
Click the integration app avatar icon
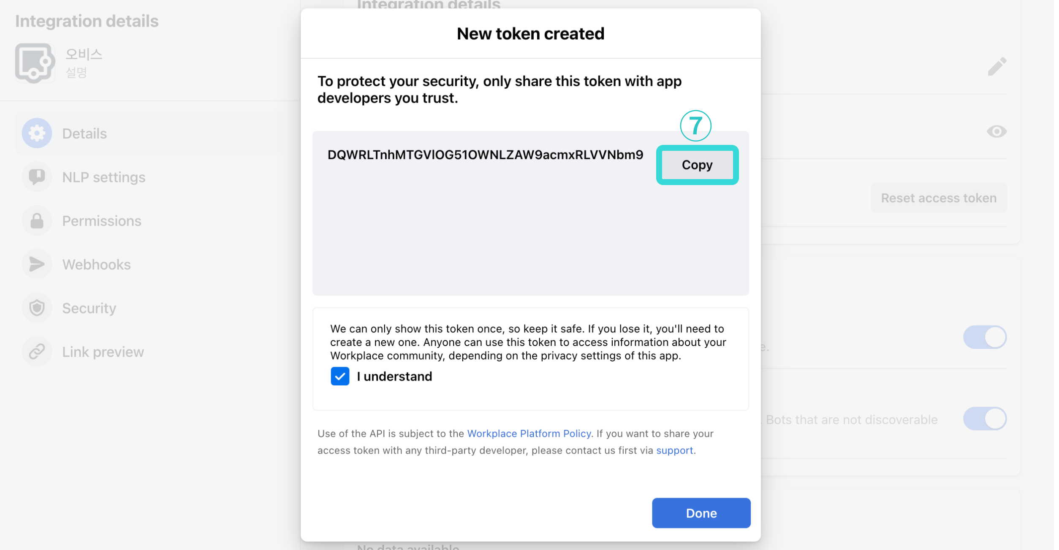(35, 63)
